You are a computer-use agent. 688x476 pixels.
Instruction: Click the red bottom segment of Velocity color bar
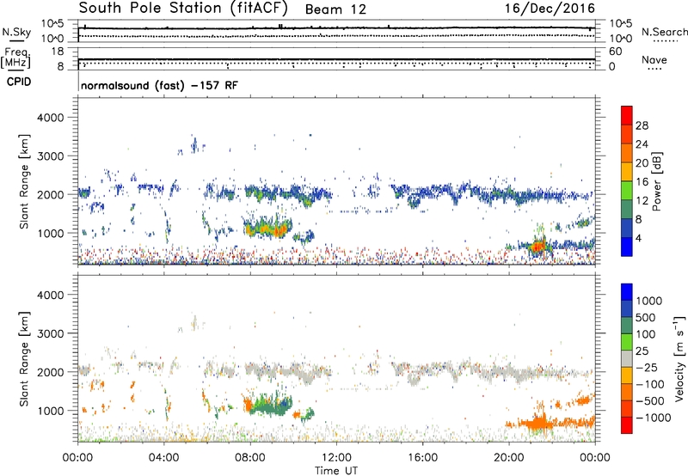tap(627, 425)
